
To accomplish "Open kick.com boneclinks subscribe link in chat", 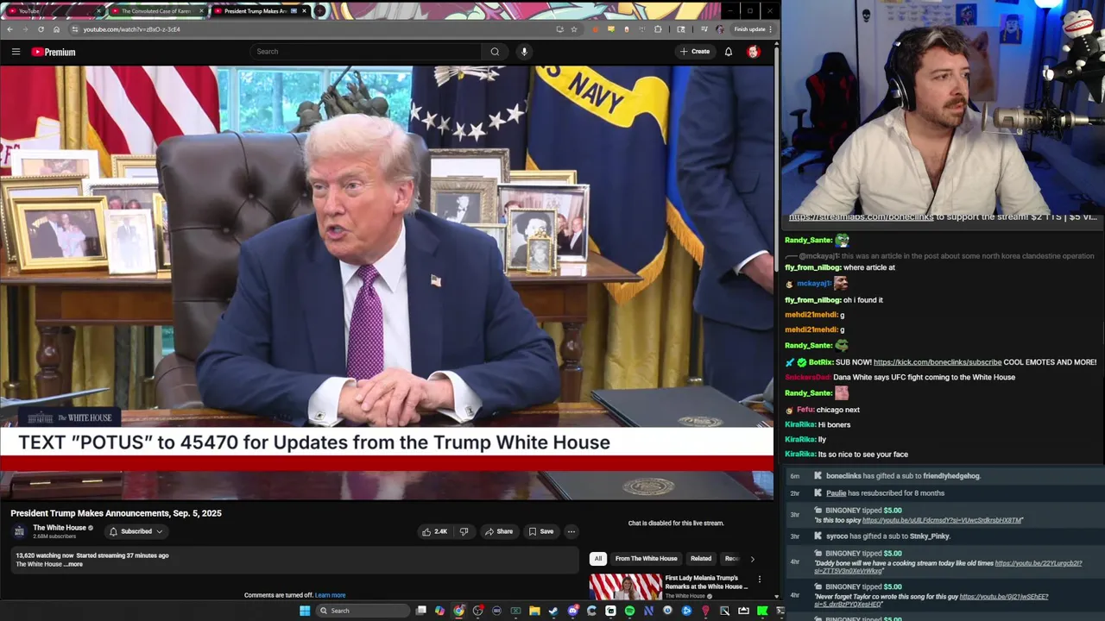I will [x=938, y=362].
